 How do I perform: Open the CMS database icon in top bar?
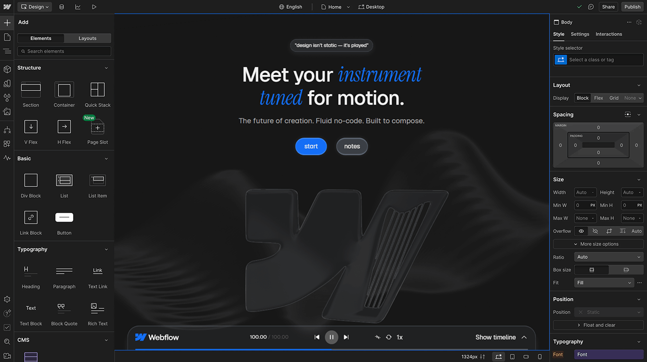pos(62,7)
